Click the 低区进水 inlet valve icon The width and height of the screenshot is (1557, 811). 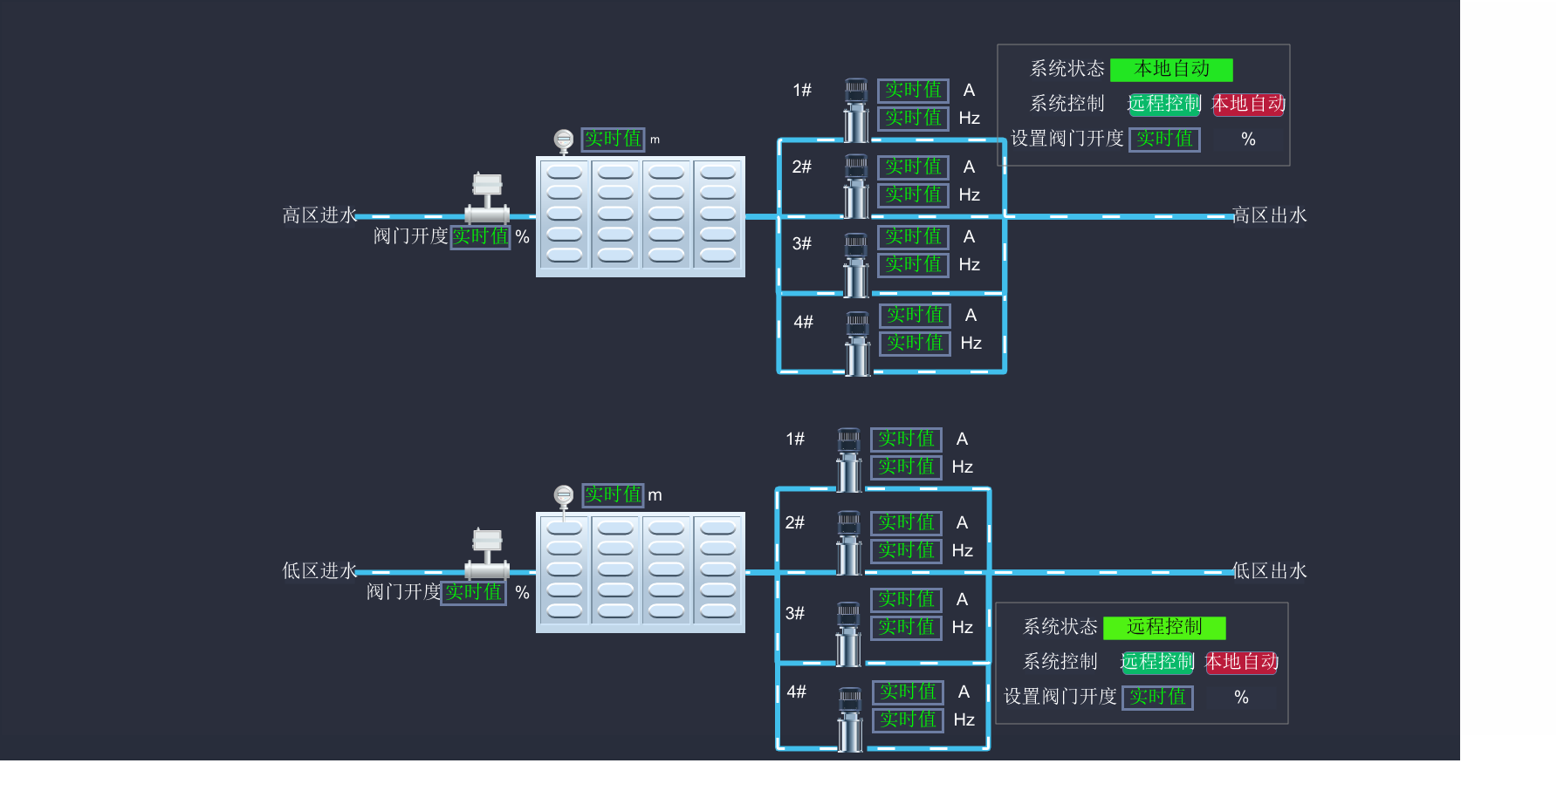(487, 555)
